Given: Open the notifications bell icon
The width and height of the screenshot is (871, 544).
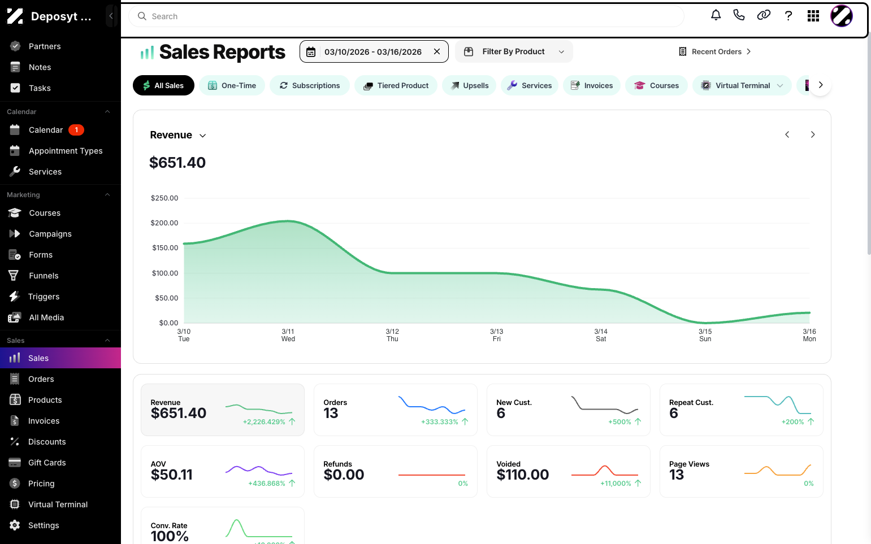Looking at the screenshot, I should (716, 15).
